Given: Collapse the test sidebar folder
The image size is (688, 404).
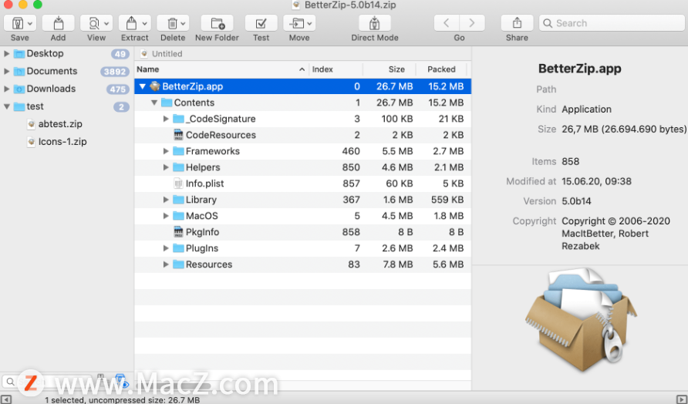Looking at the screenshot, I should pyautogui.click(x=7, y=106).
